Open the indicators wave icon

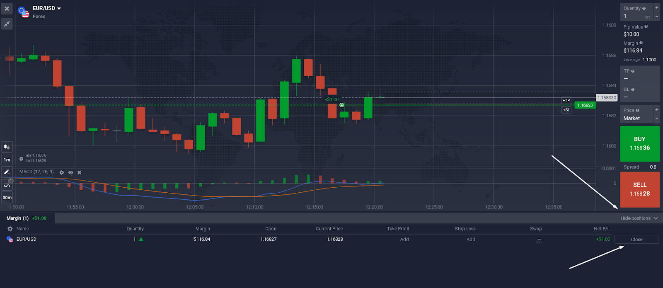(7, 185)
